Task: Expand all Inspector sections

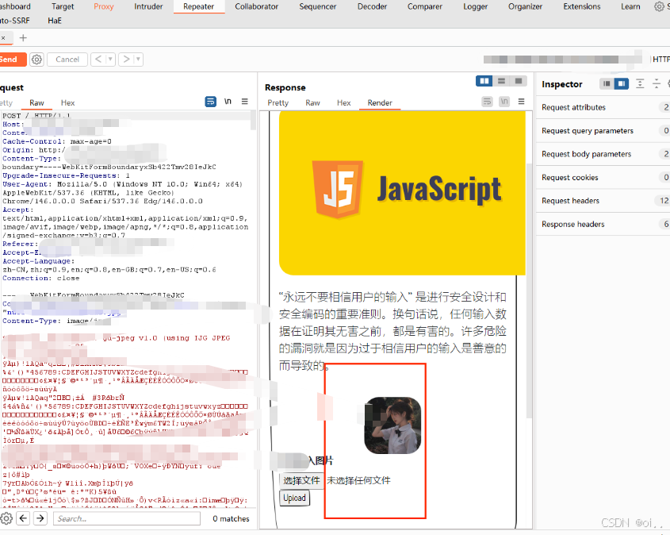Action: (x=640, y=84)
